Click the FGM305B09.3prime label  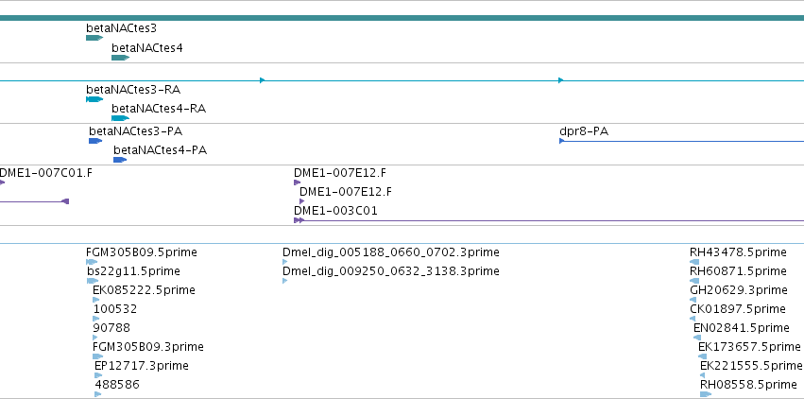(x=148, y=347)
